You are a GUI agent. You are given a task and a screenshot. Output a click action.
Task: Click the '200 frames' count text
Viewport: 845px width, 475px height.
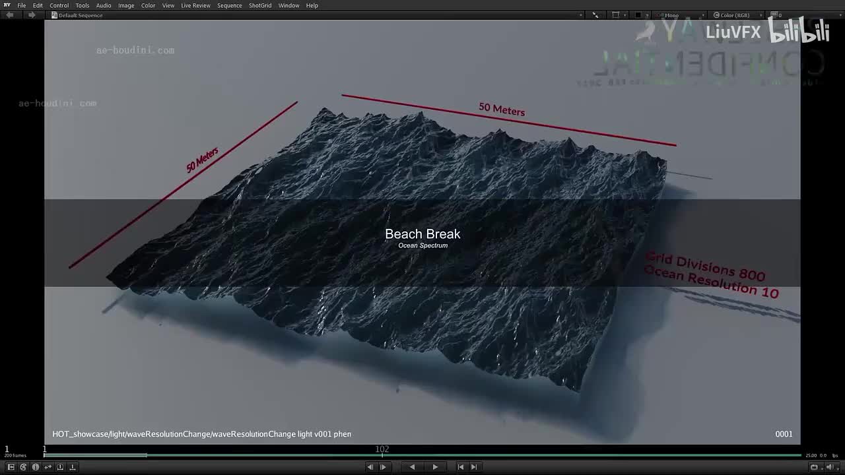tap(15, 456)
